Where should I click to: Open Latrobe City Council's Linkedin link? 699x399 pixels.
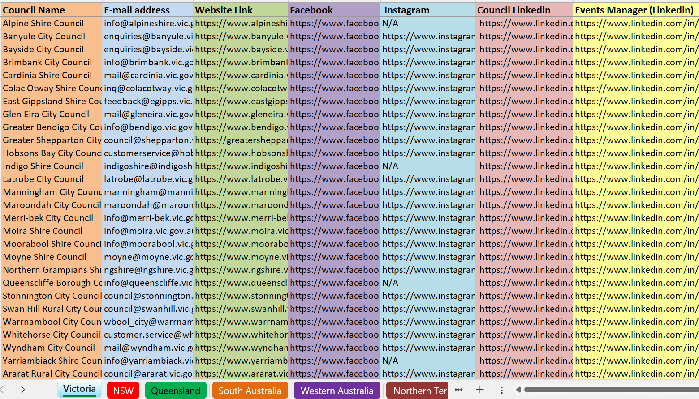(524, 179)
